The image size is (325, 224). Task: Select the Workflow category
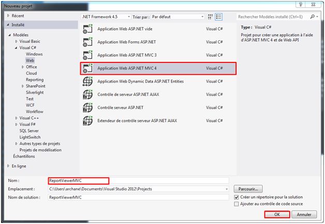pos(34,112)
